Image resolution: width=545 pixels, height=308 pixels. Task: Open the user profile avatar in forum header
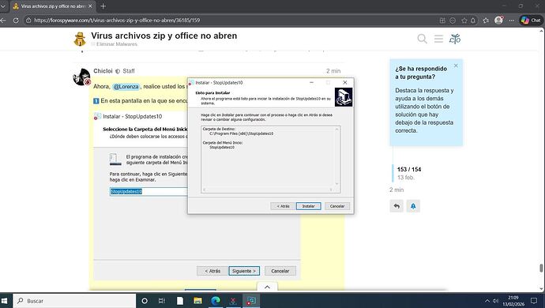[x=455, y=39]
